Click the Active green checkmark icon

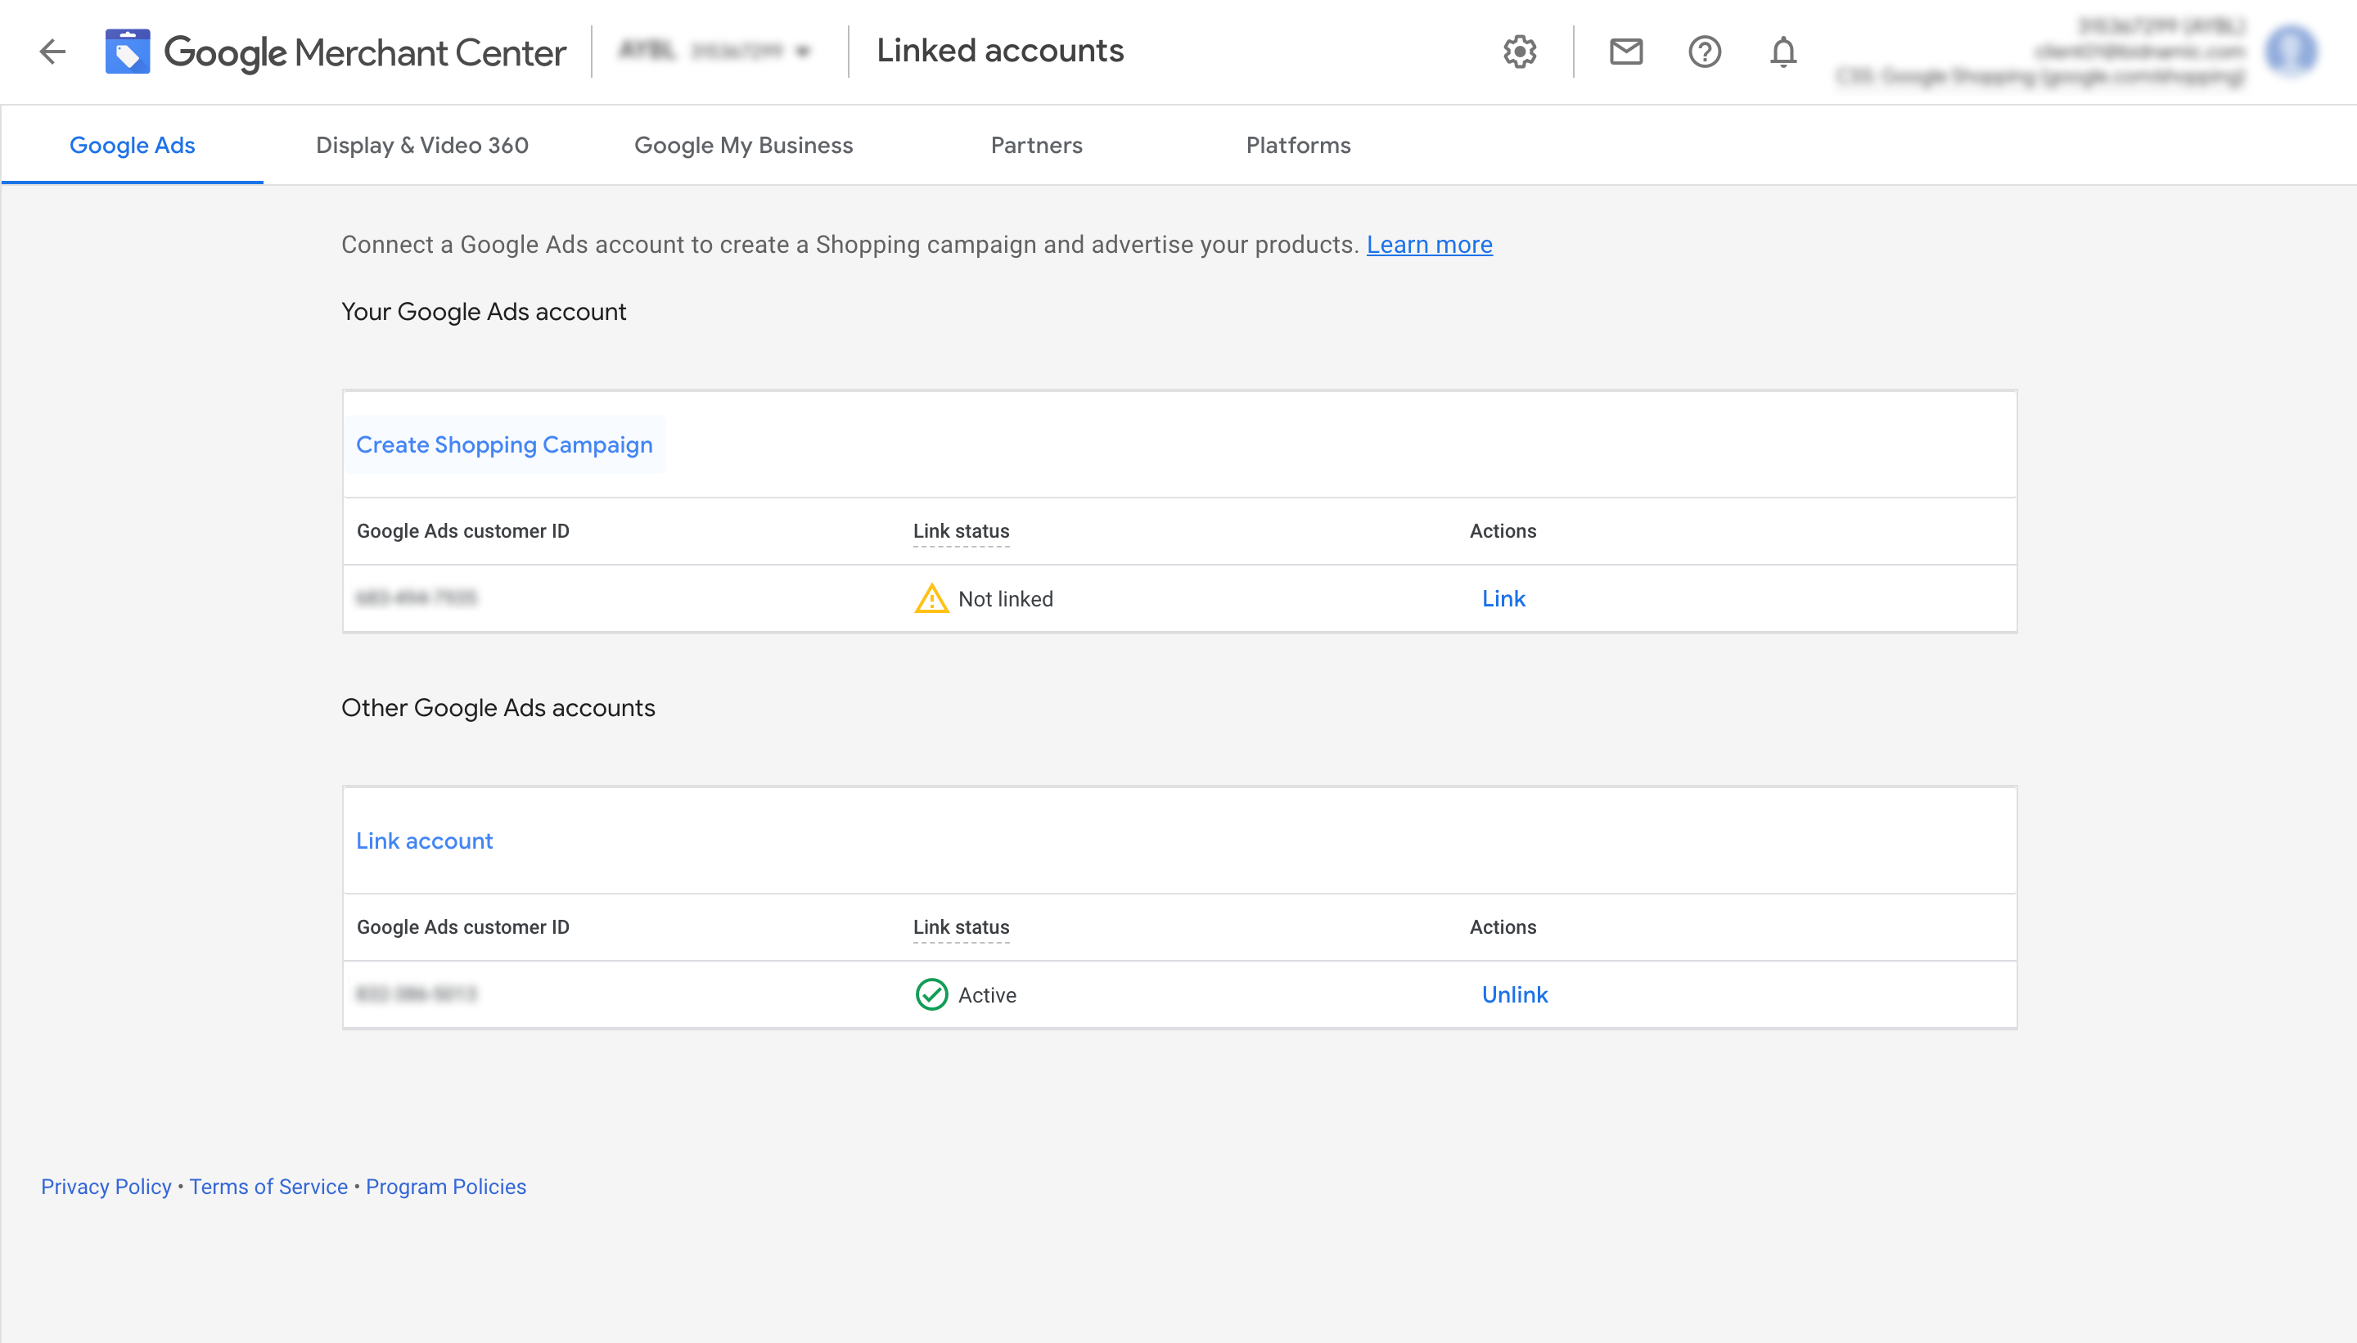[x=931, y=994]
